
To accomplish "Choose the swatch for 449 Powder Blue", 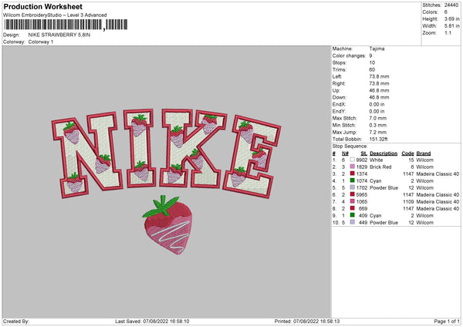I will (x=353, y=222).
